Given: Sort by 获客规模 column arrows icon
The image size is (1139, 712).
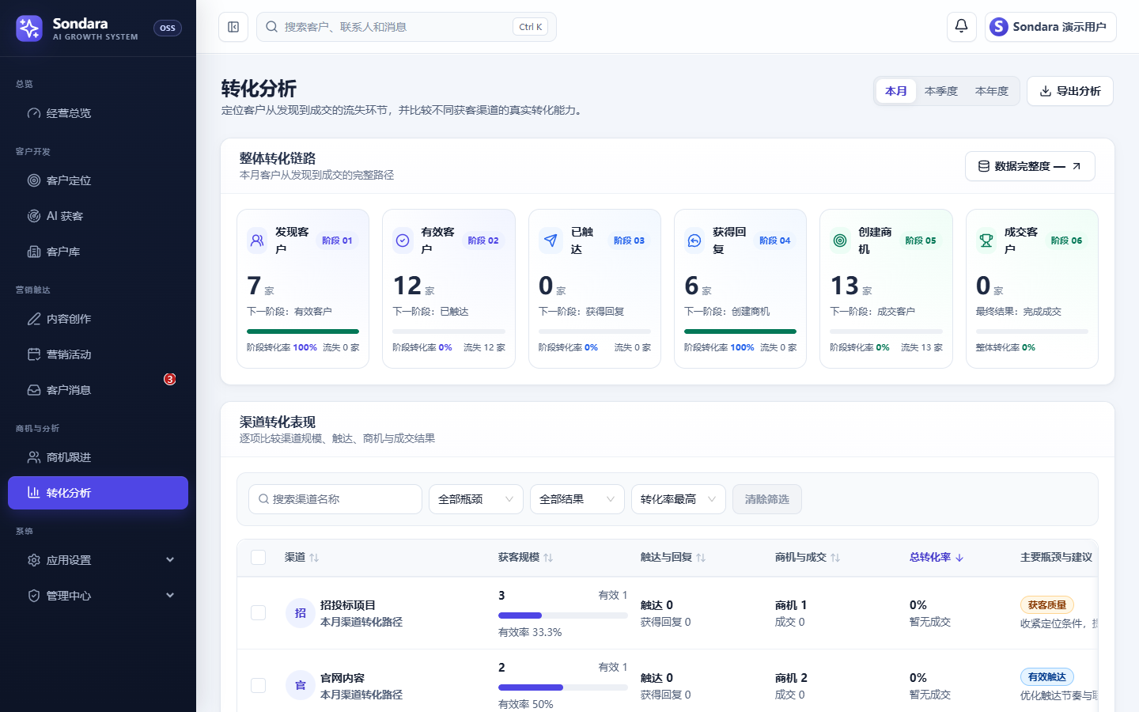Looking at the screenshot, I should point(548,558).
